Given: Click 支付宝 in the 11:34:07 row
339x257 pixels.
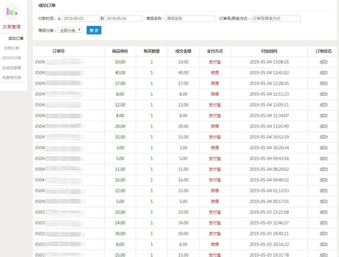Looking at the screenshot, I should coord(215,116).
